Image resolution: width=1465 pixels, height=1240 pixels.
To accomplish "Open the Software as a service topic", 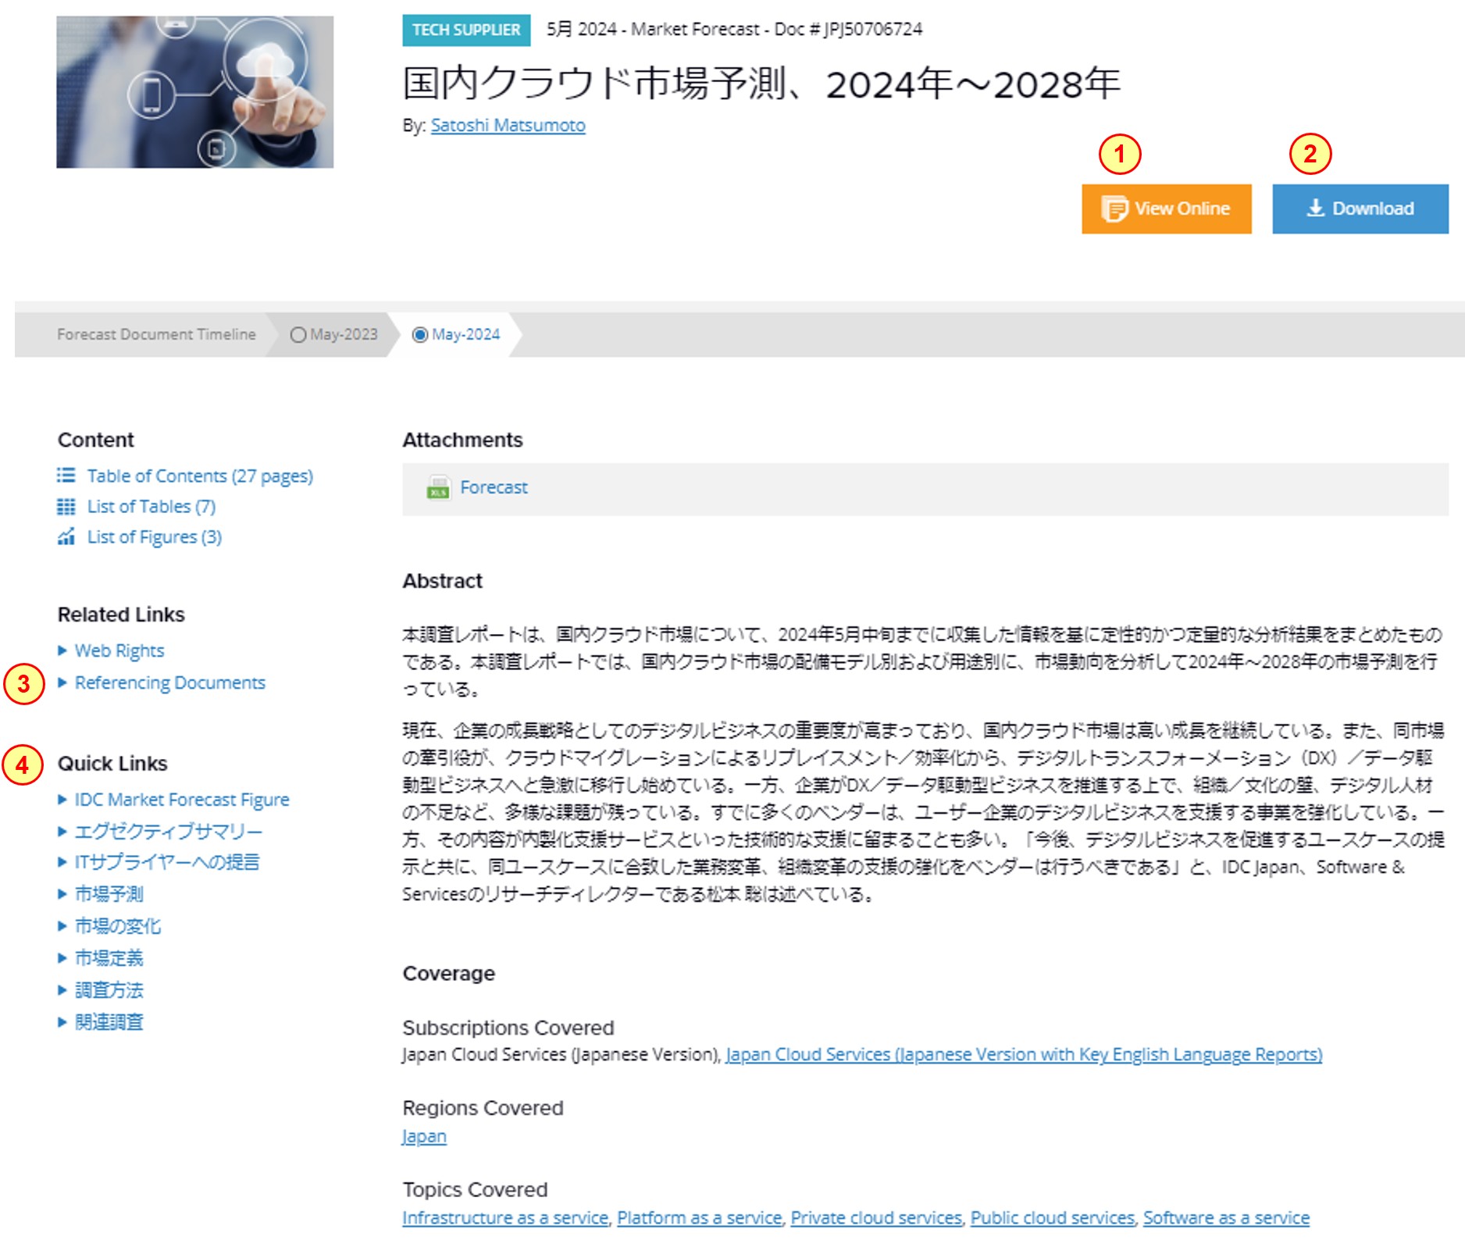I will 1226,1218.
